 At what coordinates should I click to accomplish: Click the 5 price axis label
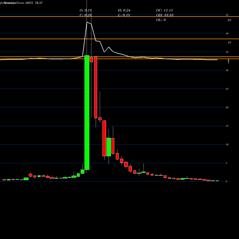point(226,163)
